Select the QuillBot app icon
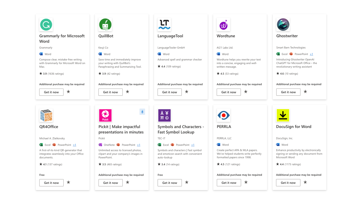The width and height of the screenshot is (362, 204). [x=105, y=24]
